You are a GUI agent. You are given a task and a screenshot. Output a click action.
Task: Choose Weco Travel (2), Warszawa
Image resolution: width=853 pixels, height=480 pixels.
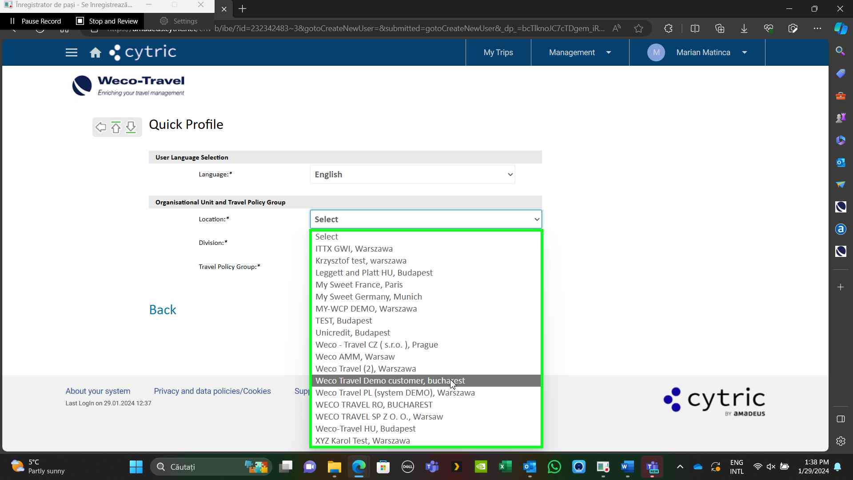(x=426, y=369)
